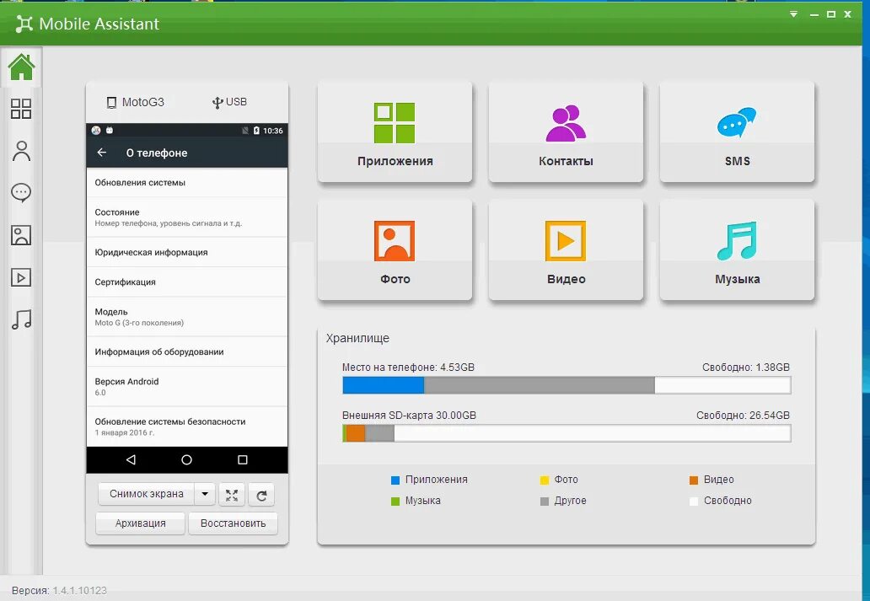Click the green Музыка legend swatch
Viewport: 870px width, 601px height.
click(x=395, y=501)
